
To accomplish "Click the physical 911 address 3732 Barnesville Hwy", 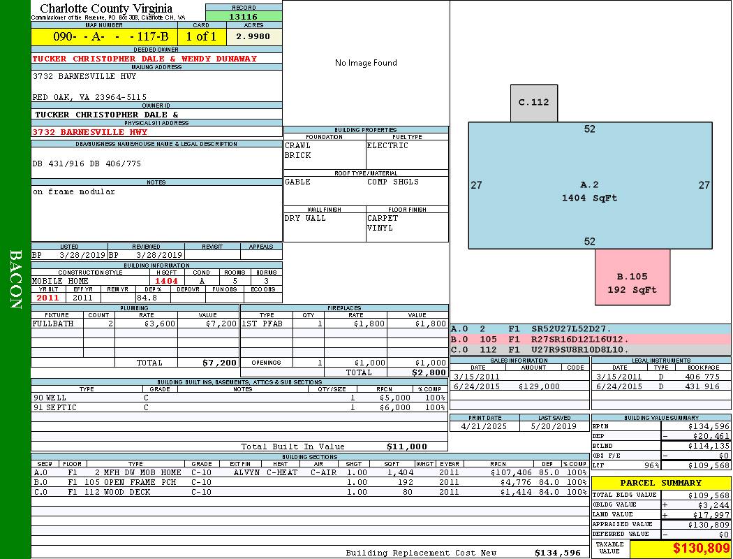I will click(x=90, y=131).
